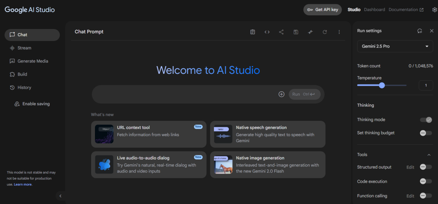Open settings gear at top right

pos(435,10)
